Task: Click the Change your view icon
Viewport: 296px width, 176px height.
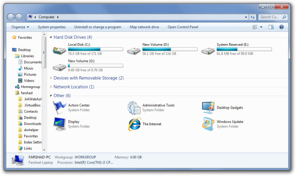Action: point(255,27)
